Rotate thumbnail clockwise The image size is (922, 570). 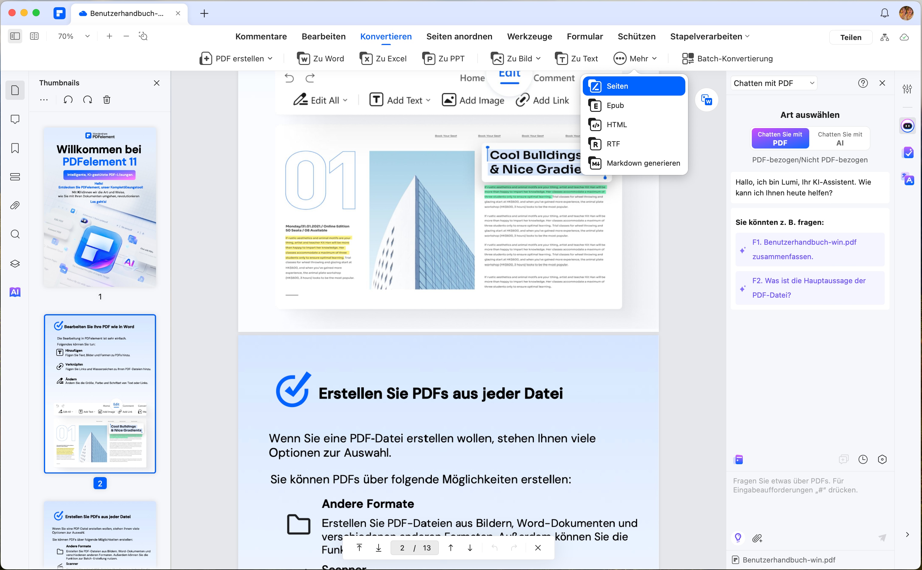[88, 100]
